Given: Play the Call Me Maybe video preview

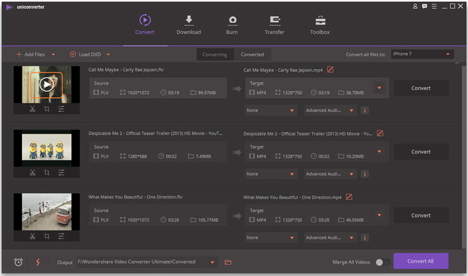Looking at the screenshot, I should (x=46, y=85).
